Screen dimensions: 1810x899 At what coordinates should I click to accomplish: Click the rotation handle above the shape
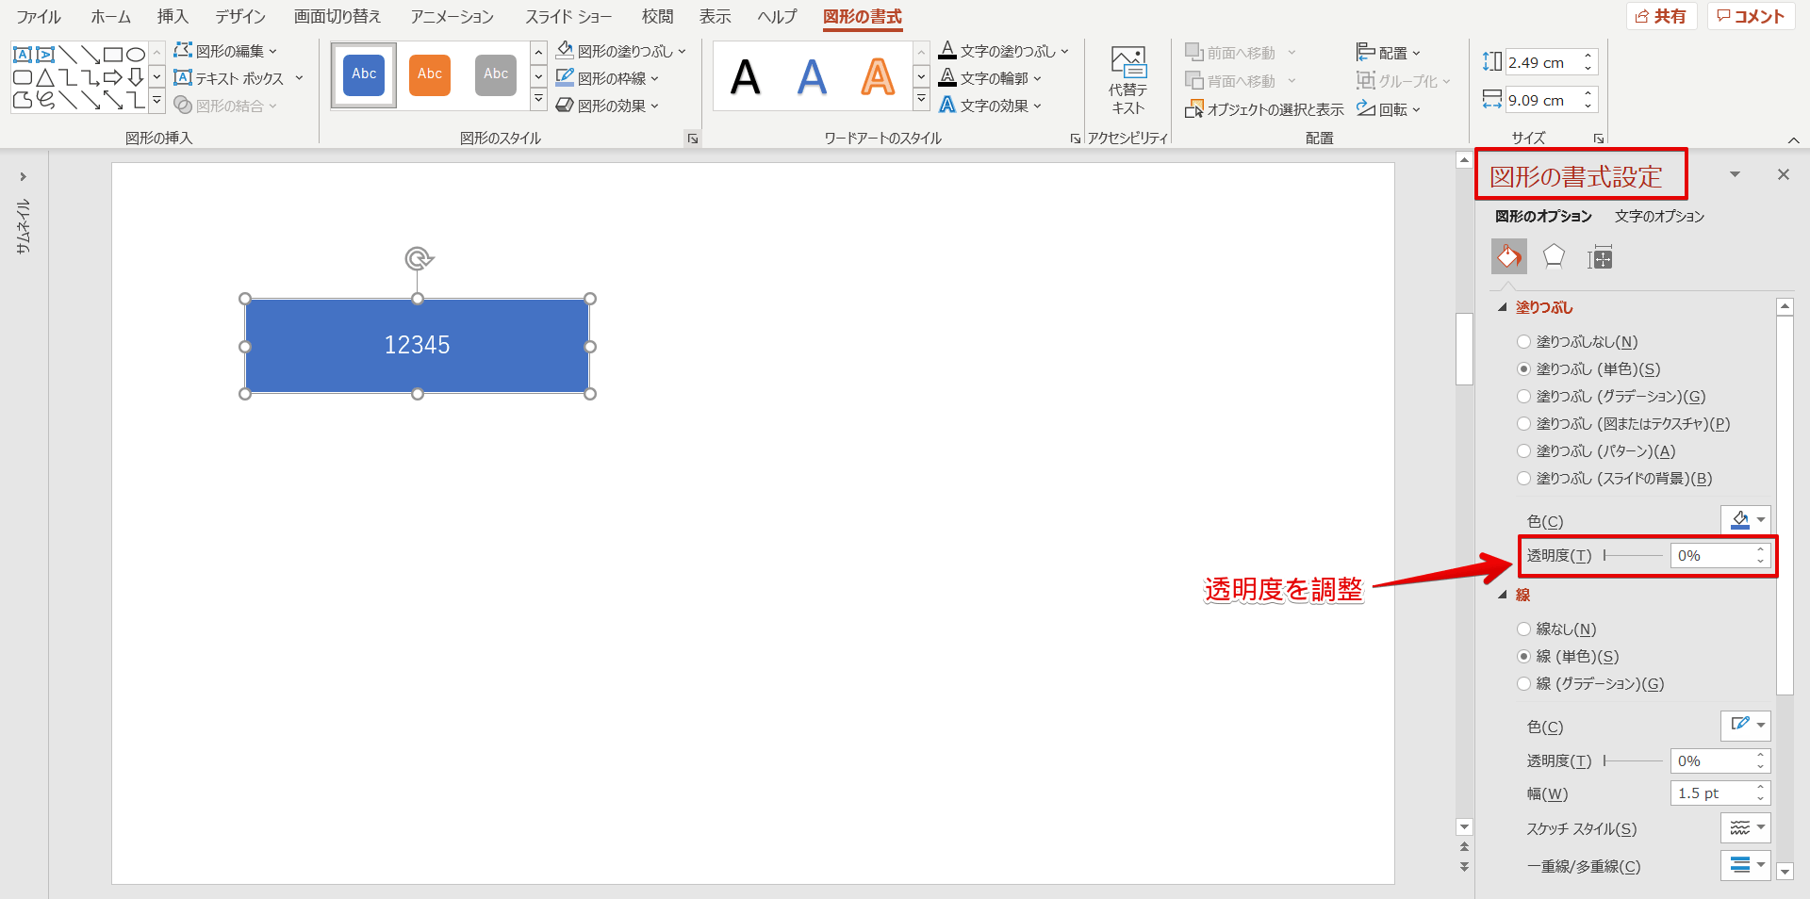[419, 258]
